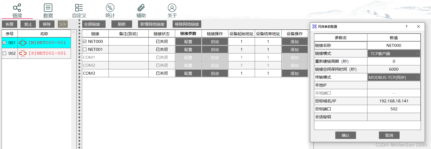This screenshot has width=431, height=149.
Task: Select the [M]NET000-001 entry
Action: (x=47, y=43)
